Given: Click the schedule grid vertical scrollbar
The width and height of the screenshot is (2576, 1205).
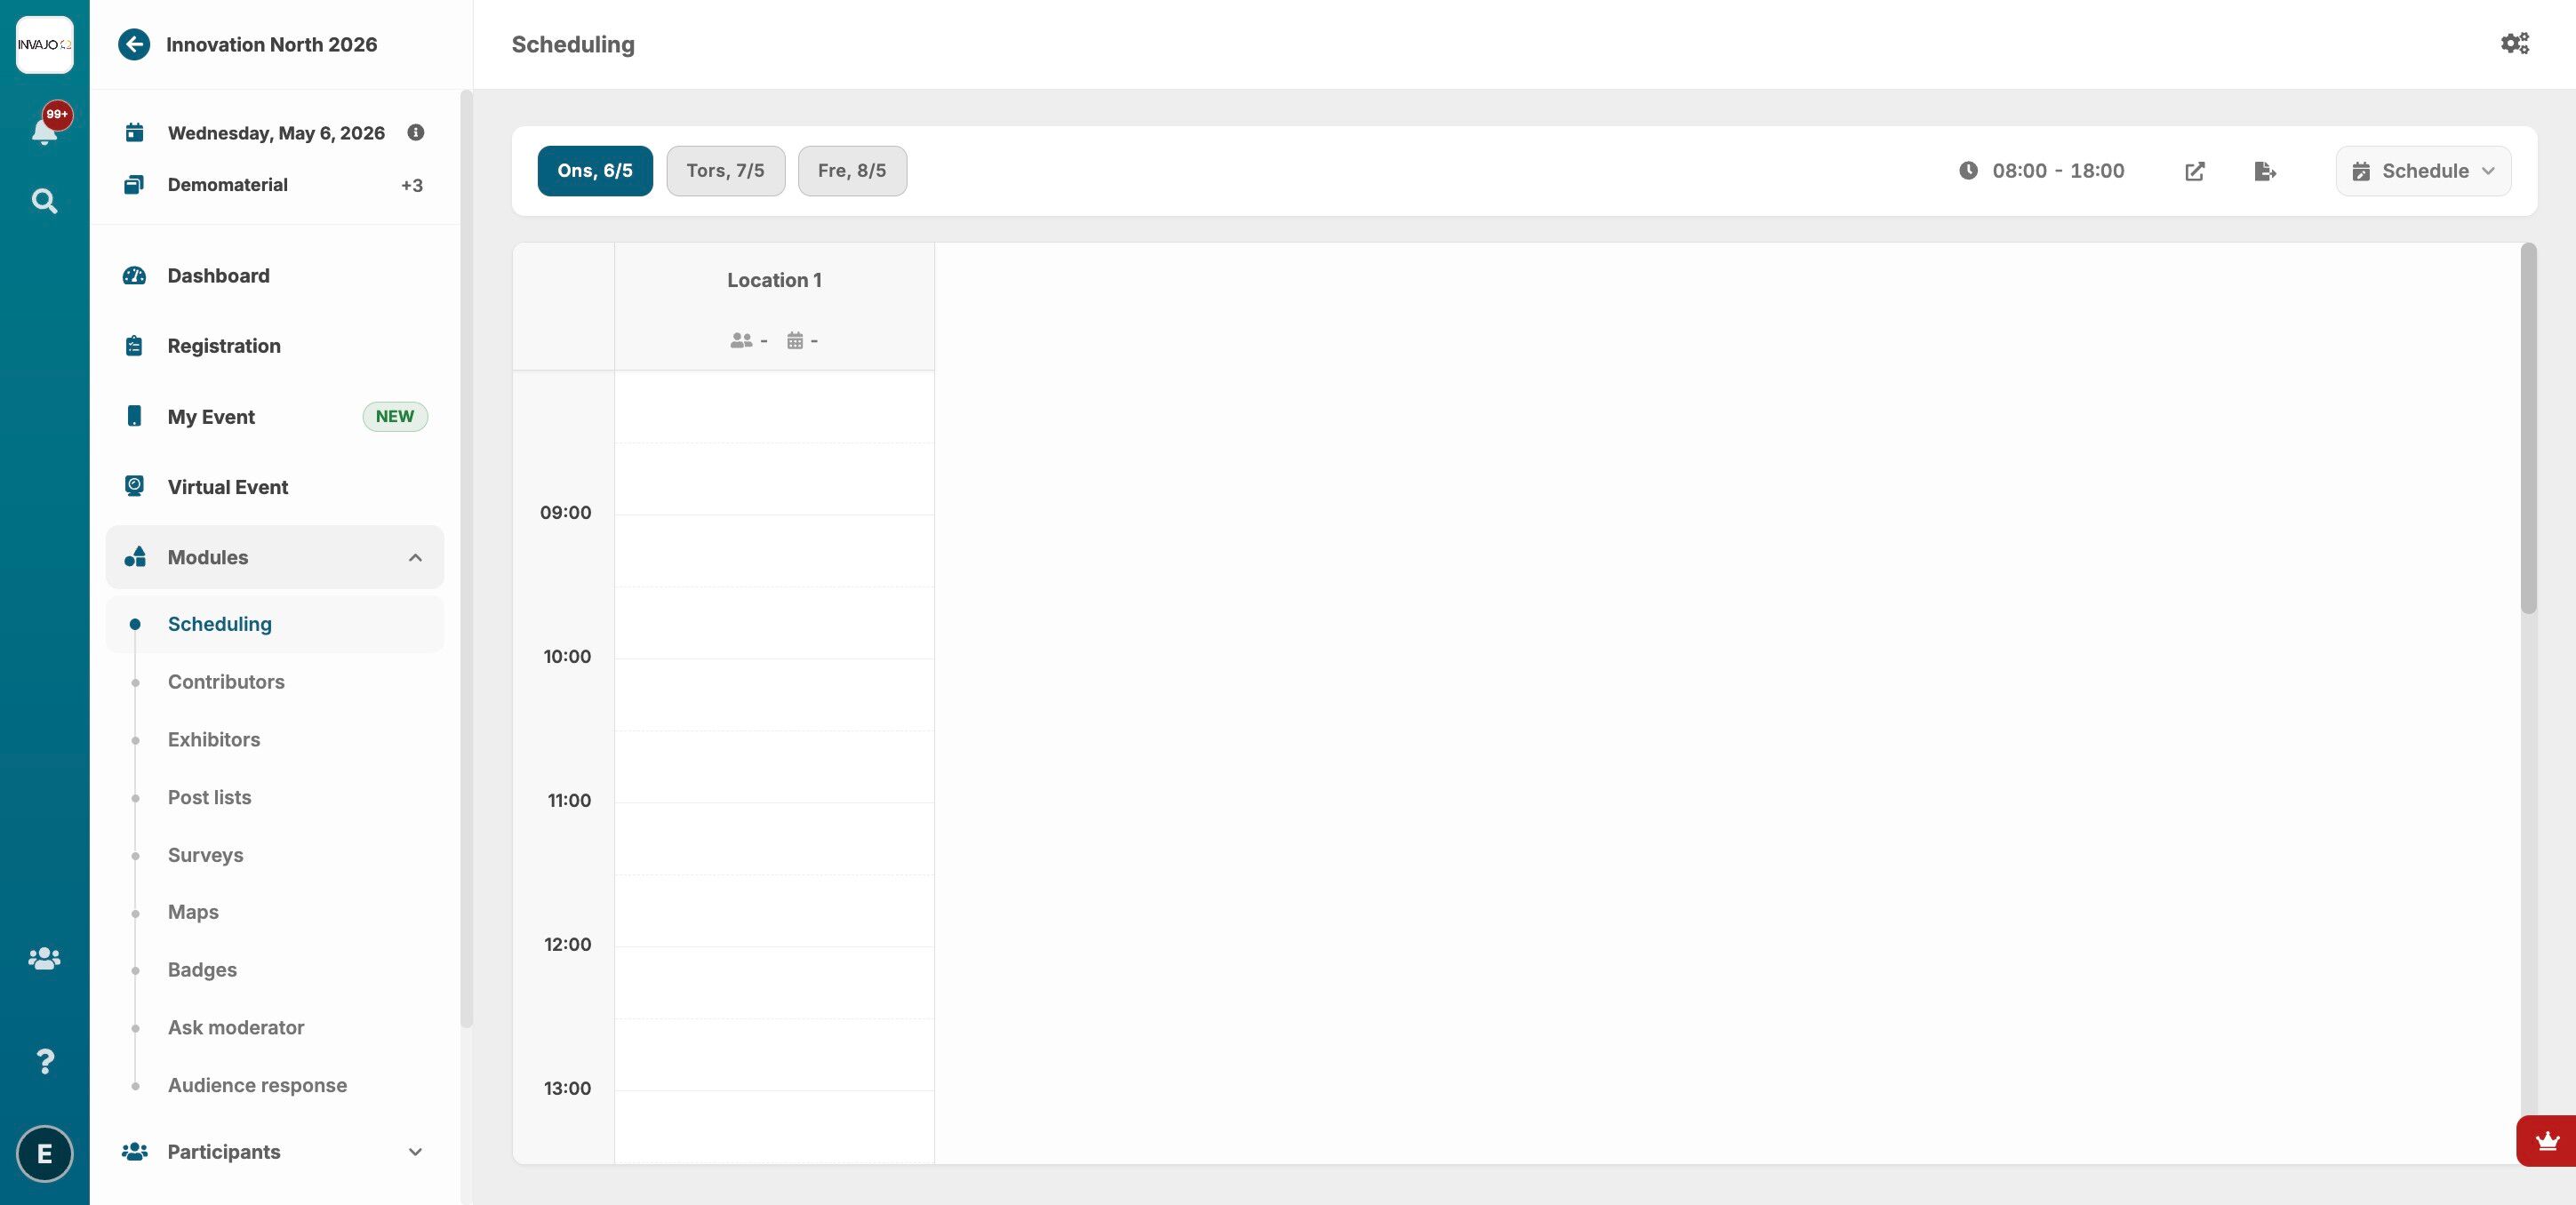Looking at the screenshot, I should [2528, 430].
